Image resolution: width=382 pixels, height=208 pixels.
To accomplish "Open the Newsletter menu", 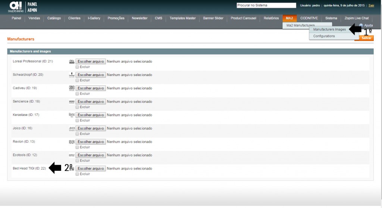I will [140, 18].
